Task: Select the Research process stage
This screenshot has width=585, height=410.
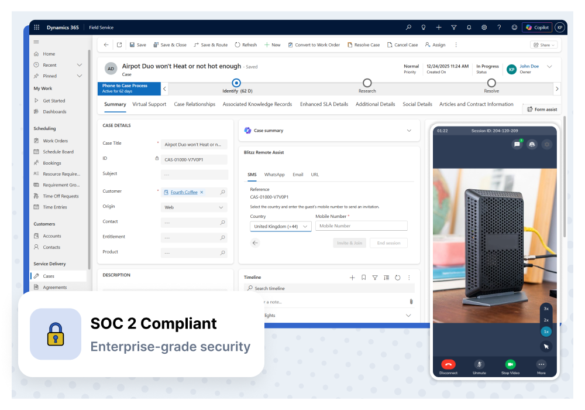Action: tap(367, 83)
